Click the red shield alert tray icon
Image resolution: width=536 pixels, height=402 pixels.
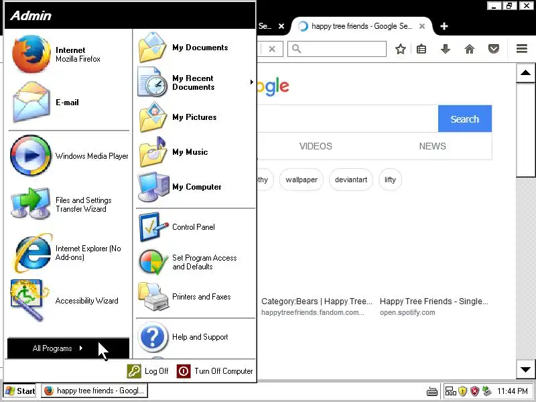point(475,391)
